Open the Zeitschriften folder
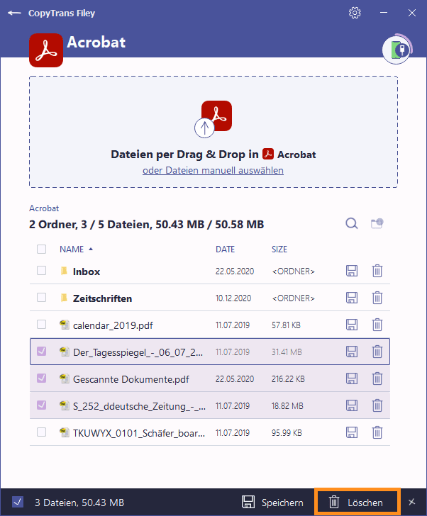 pos(102,298)
